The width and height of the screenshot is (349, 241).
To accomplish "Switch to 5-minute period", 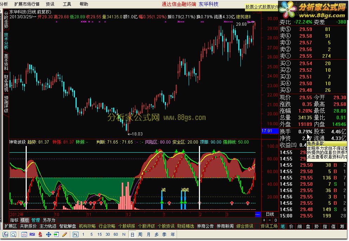I will coord(91,234).
